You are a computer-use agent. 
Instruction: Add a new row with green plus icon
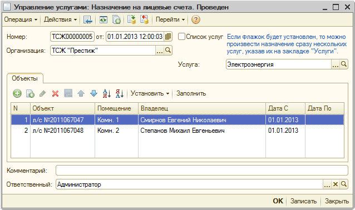17,93
